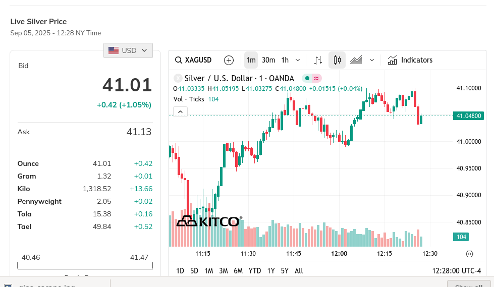Click the Tola price 15.38
494x287 pixels.
pyautogui.click(x=102, y=214)
